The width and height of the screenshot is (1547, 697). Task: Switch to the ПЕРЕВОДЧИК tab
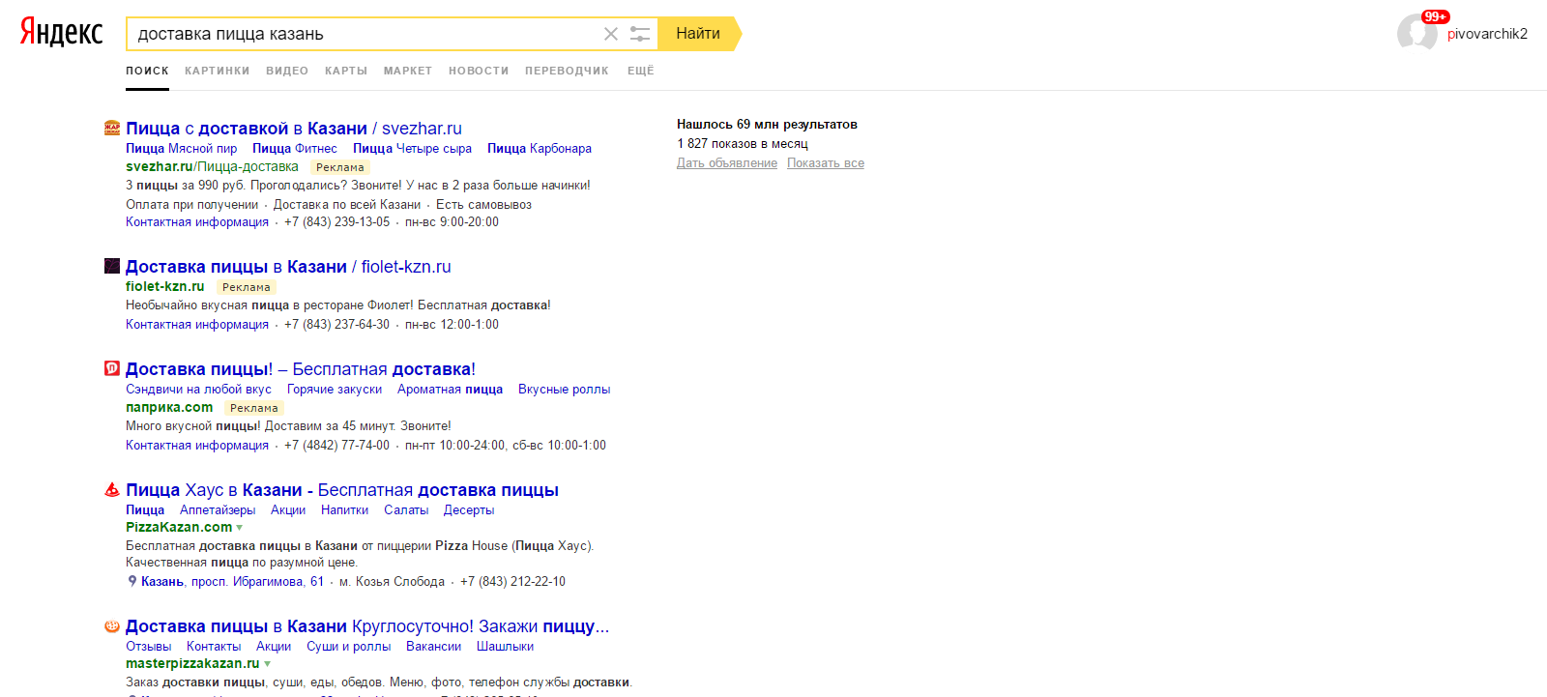pos(567,71)
